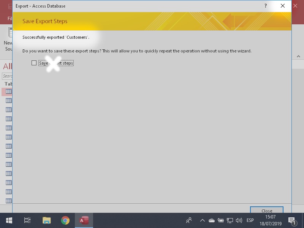Screen dimensions: 304x228
Task: Open the Windows Start menu
Action: [9, 220]
